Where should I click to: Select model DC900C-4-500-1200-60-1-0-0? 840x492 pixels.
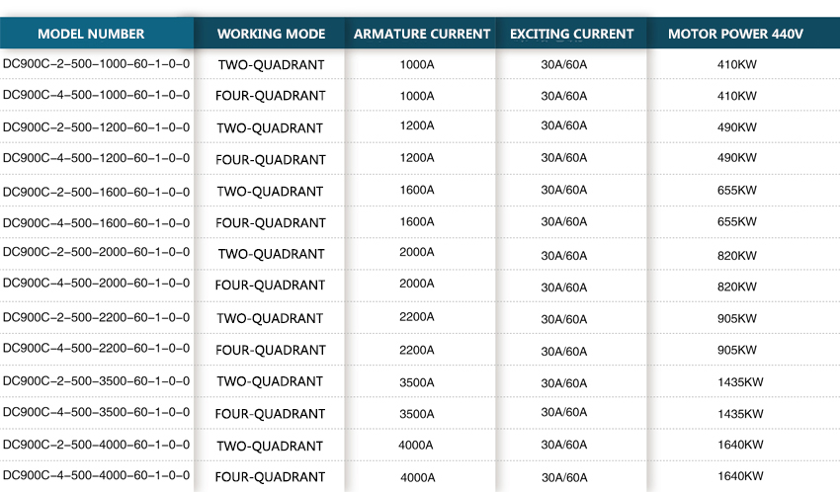coord(96,158)
